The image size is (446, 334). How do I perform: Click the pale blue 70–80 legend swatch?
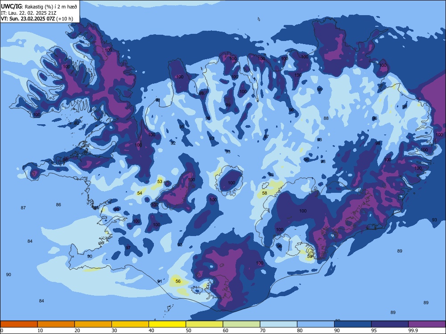tap(279, 324)
